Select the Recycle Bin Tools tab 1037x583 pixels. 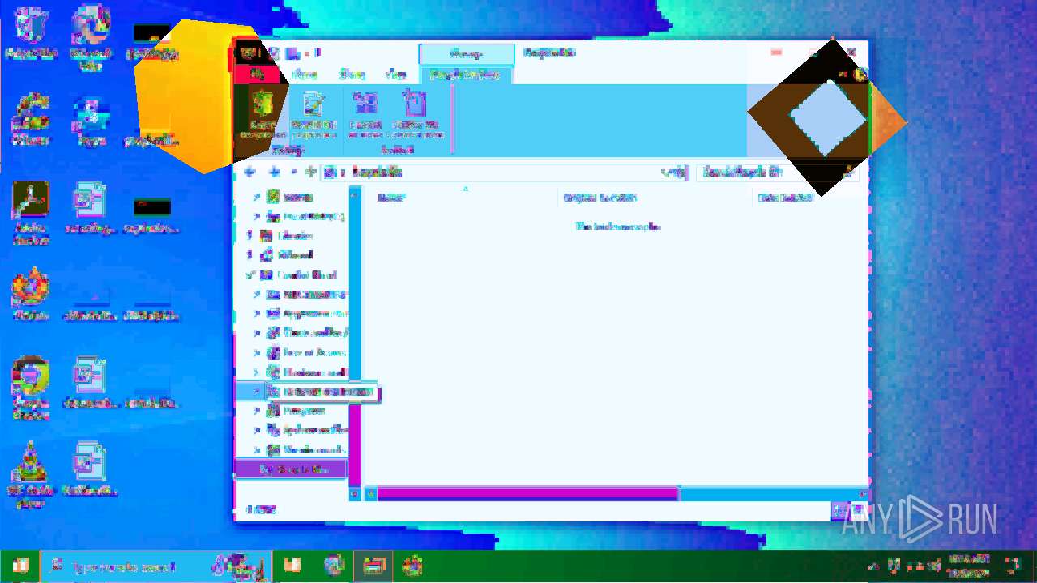pyautogui.click(x=465, y=74)
